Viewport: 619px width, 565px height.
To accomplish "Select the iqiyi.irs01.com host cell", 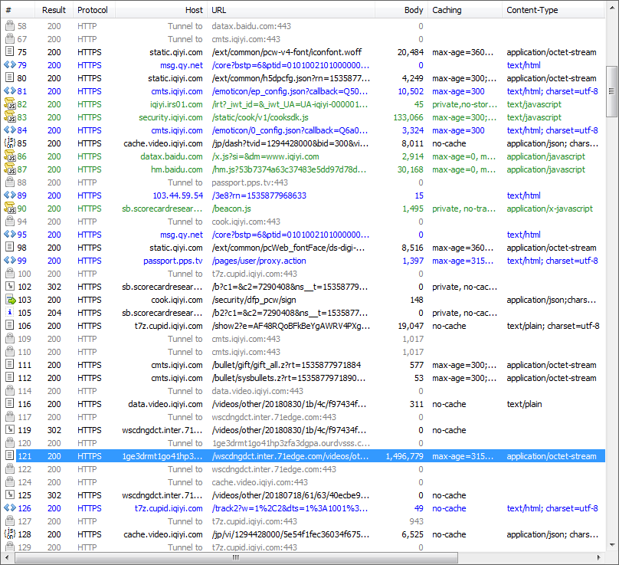I will [x=176, y=104].
